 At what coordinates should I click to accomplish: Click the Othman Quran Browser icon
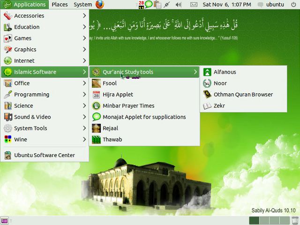tap(207, 95)
